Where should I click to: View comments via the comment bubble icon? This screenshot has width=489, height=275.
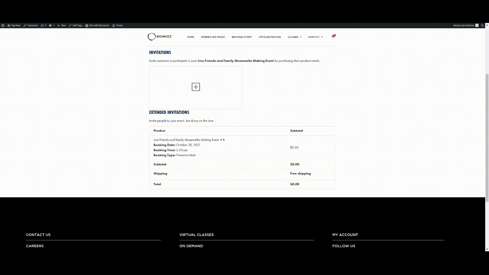(50, 25)
